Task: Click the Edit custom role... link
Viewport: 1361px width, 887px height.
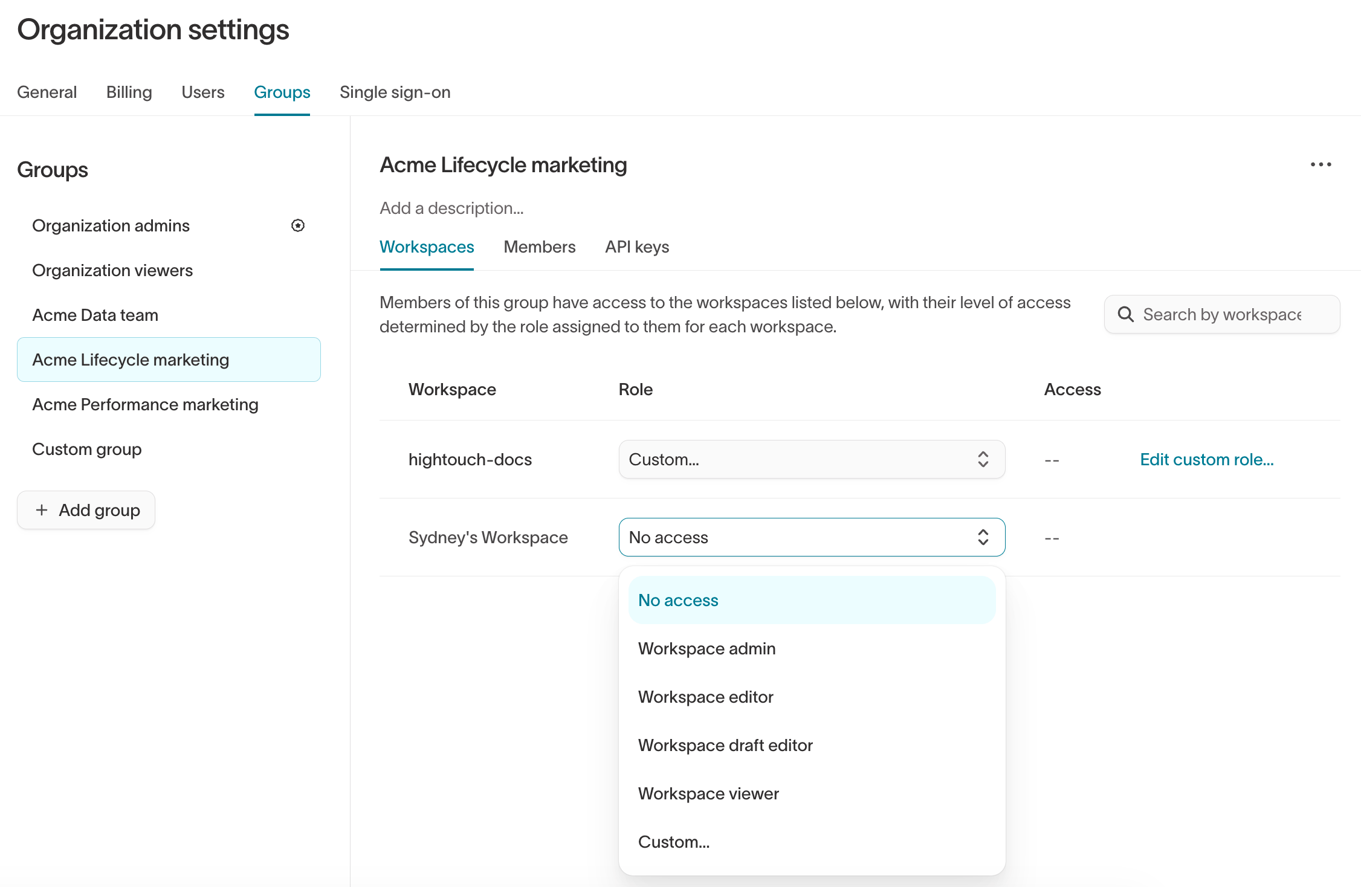Action: click(1207, 459)
